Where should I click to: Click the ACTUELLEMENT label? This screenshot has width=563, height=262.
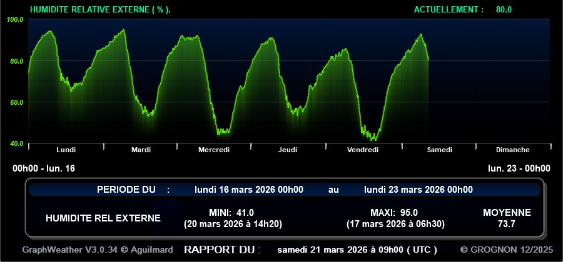click(449, 9)
